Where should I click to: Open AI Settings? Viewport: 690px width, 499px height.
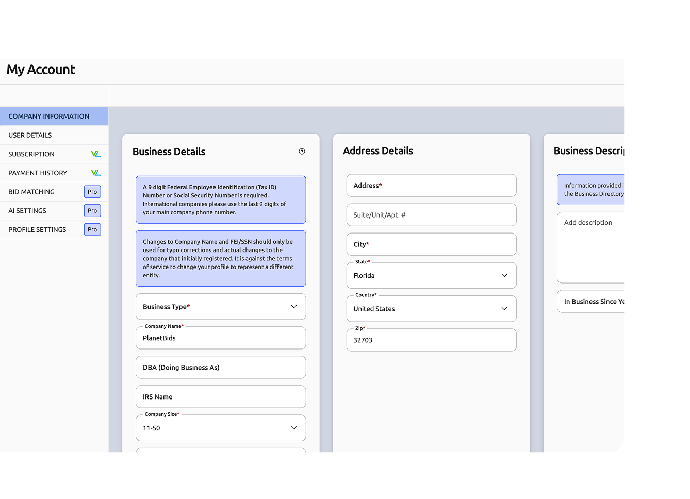(x=54, y=210)
